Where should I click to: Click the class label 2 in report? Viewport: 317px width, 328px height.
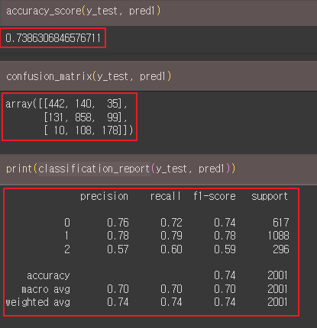coord(67,249)
